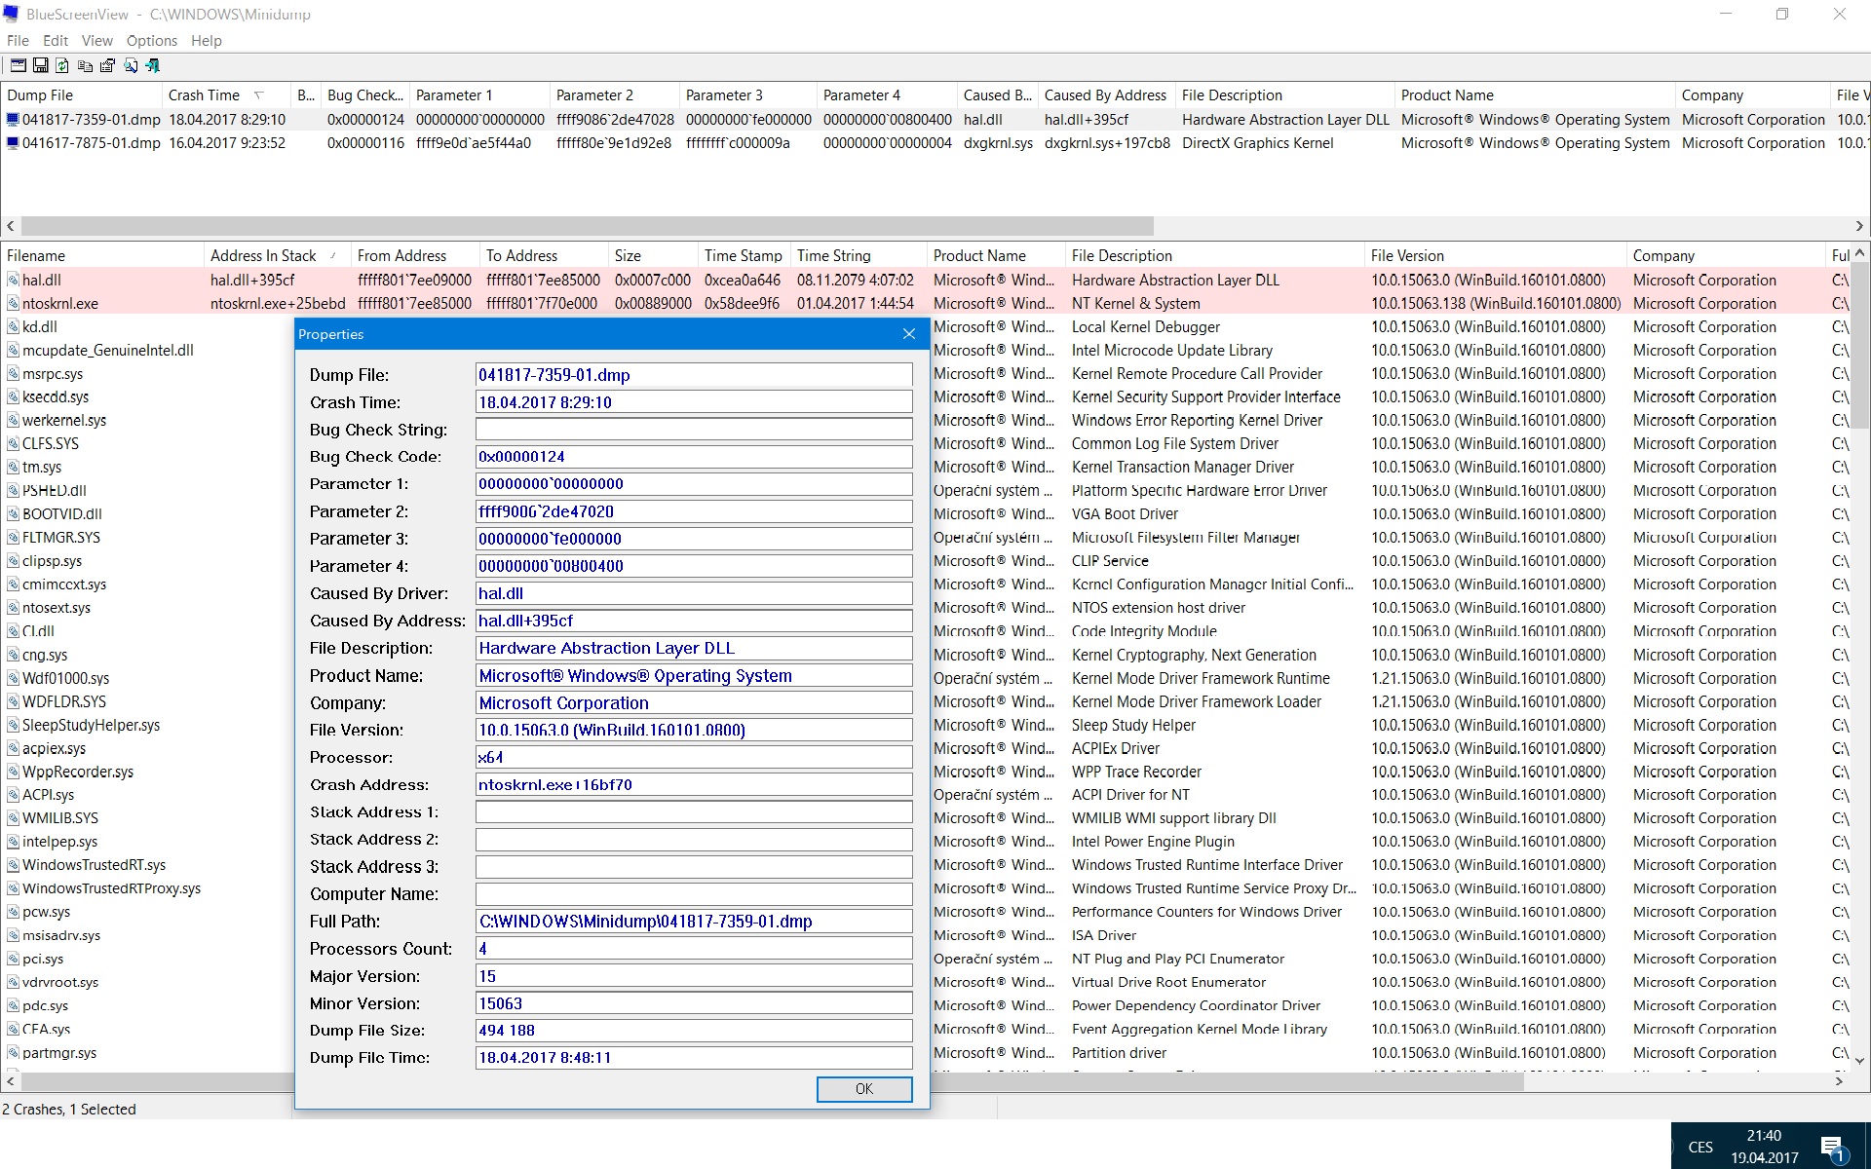Click the Exit door toolbar icon
The height and width of the screenshot is (1169, 1871).
(x=153, y=65)
